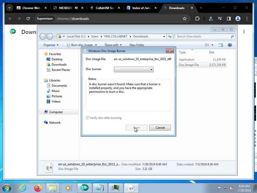Open Documents library
Screen dimensions: 257x193
point(59,86)
